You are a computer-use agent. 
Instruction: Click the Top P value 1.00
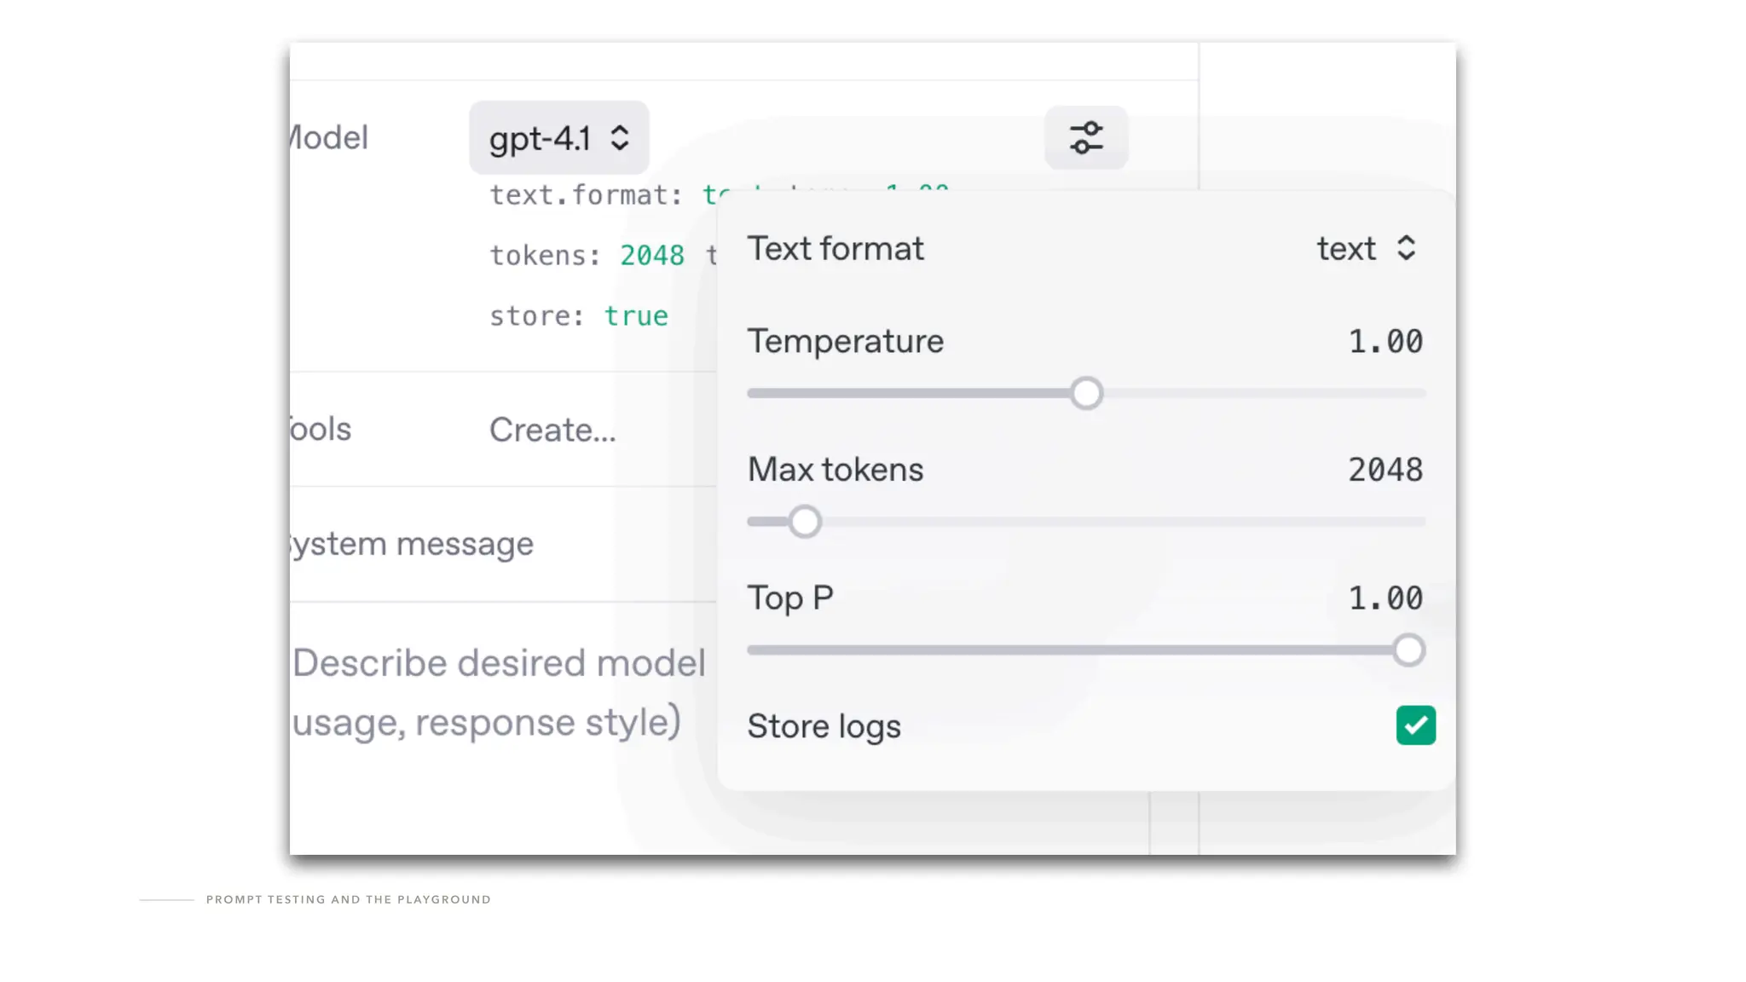(1385, 598)
